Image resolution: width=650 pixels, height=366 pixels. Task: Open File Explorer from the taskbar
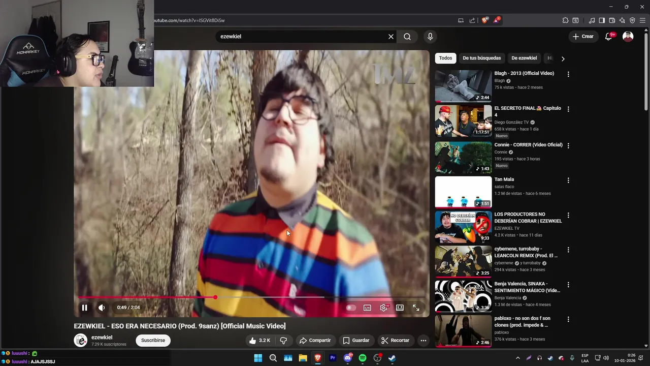pos(303,358)
